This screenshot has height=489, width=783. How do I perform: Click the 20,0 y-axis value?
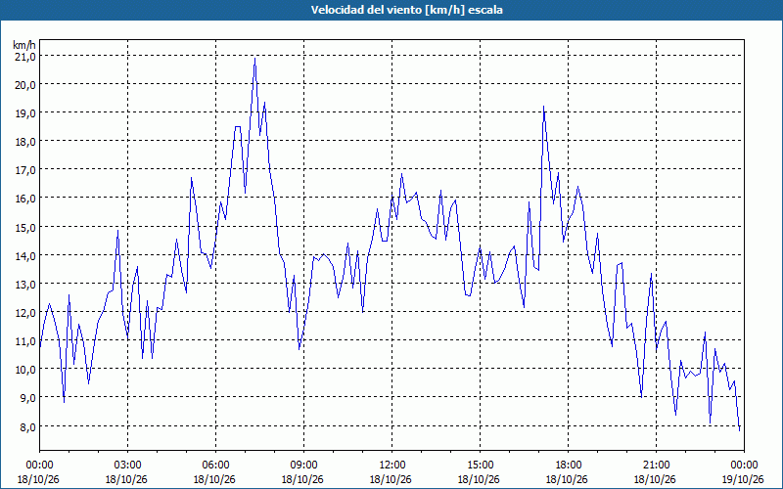(x=25, y=85)
